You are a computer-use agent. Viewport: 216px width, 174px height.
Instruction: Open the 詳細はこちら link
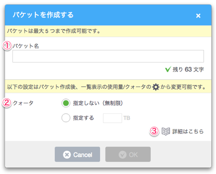click(188, 132)
